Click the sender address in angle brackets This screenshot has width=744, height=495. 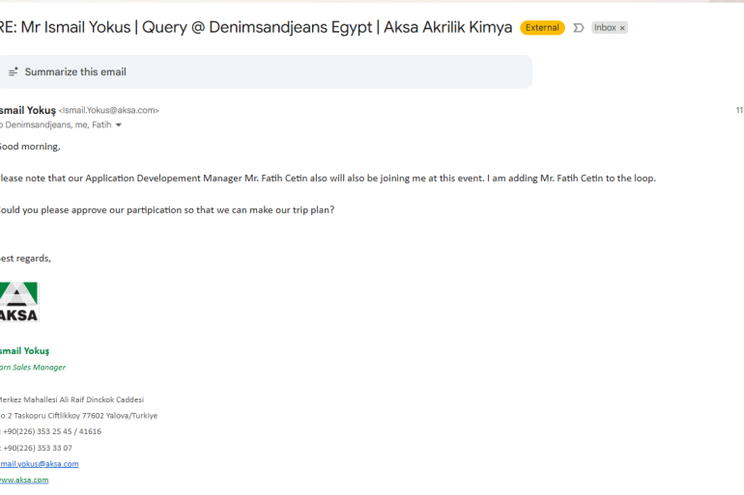click(108, 111)
